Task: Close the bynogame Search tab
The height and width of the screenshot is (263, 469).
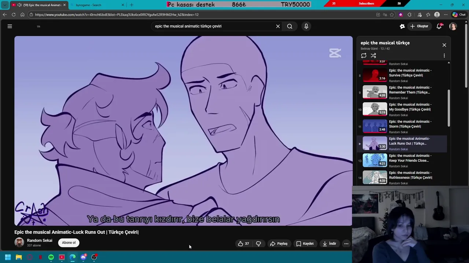Action: coord(123,5)
